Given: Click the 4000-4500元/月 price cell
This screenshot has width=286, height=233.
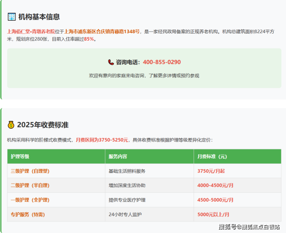Looking at the screenshot, I should click(215, 185).
